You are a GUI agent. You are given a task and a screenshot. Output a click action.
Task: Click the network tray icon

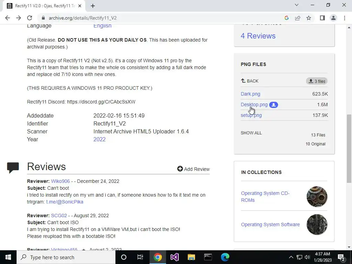pyautogui.click(x=299, y=257)
